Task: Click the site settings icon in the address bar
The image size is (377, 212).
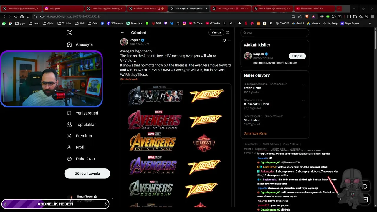Action: pyautogui.click(x=36, y=16)
